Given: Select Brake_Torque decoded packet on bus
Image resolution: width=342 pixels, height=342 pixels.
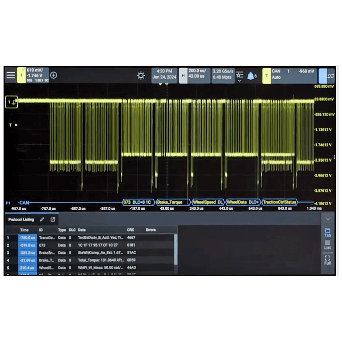Looking at the screenshot, I should click(173, 202).
